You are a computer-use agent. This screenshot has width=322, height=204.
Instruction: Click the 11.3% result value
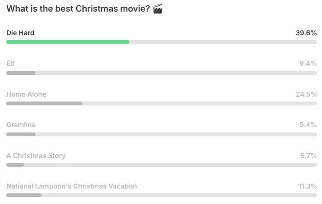[307, 186]
